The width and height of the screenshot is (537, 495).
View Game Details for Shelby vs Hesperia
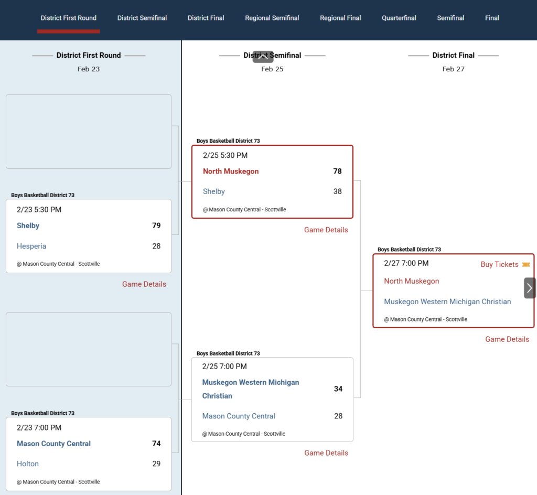[x=144, y=284]
